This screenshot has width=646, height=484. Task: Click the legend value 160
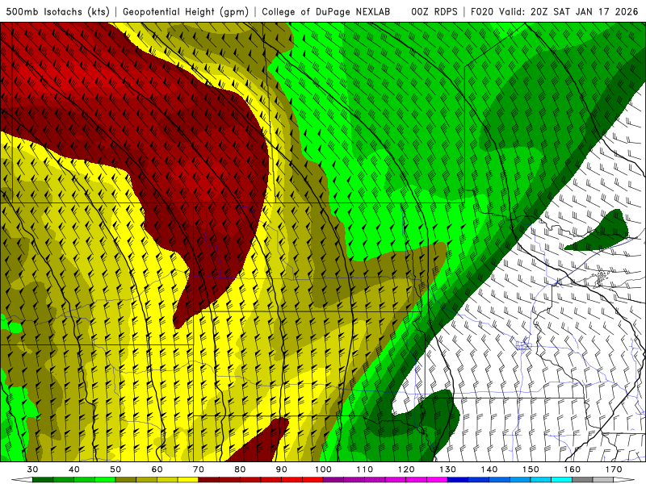pos(572,469)
